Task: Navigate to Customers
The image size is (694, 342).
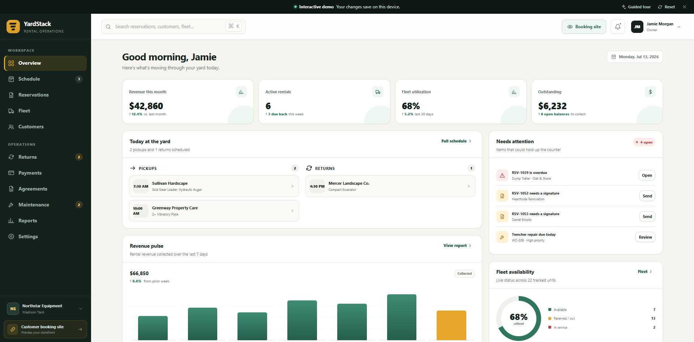Action: click(x=46, y=127)
